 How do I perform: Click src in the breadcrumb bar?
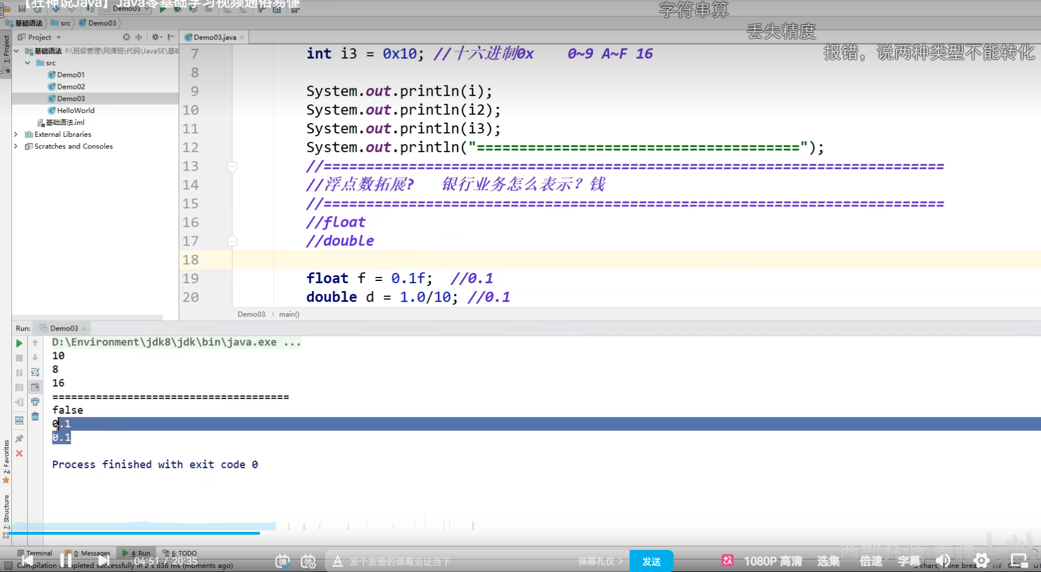[61, 23]
